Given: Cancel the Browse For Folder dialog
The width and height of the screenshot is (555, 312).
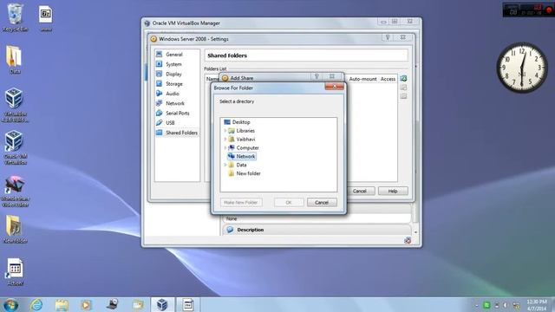Looking at the screenshot, I should tap(322, 202).
